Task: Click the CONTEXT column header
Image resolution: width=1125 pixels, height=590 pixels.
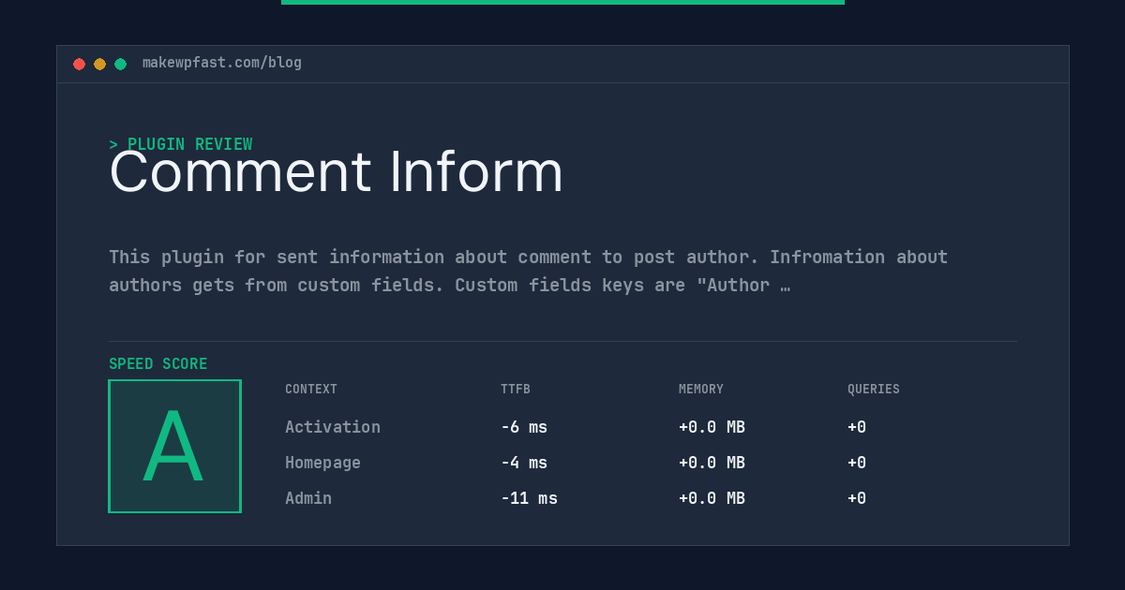Action: pyautogui.click(x=311, y=390)
